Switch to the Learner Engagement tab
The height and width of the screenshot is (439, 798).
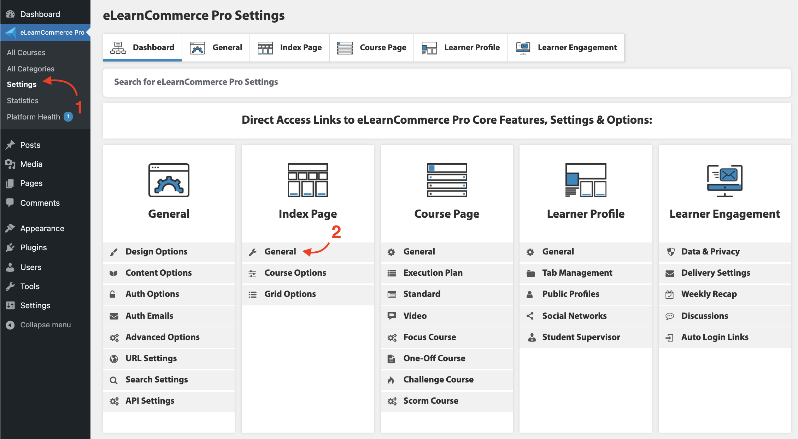[566, 48]
